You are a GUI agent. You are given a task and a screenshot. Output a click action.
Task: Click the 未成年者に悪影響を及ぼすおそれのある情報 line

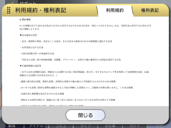tap(42, 94)
